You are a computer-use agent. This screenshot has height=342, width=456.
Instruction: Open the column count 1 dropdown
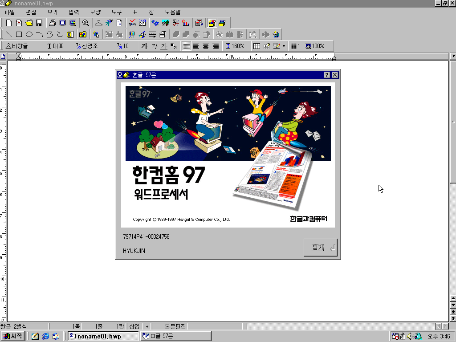tap(296, 46)
